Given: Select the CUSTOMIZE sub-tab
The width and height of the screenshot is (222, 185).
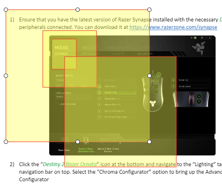Looking at the screenshot, I should [x=61, y=54].
